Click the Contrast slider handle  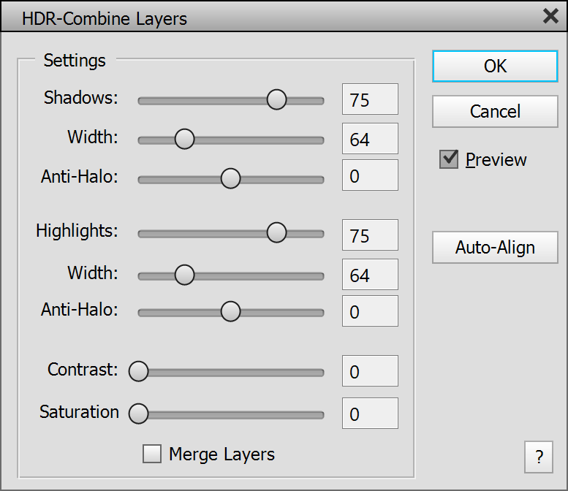[x=138, y=371]
